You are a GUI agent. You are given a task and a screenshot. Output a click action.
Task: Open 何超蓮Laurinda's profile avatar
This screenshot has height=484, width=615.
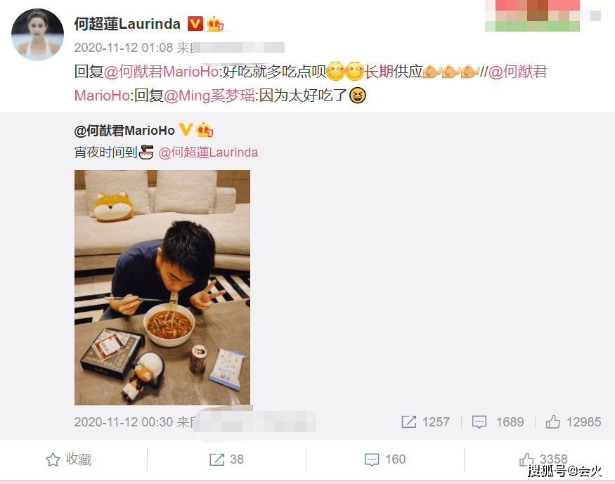[x=38, y=34]
